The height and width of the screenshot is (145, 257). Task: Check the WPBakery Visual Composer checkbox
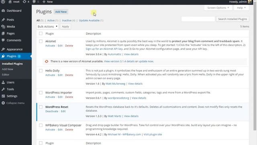pos(41,125)
